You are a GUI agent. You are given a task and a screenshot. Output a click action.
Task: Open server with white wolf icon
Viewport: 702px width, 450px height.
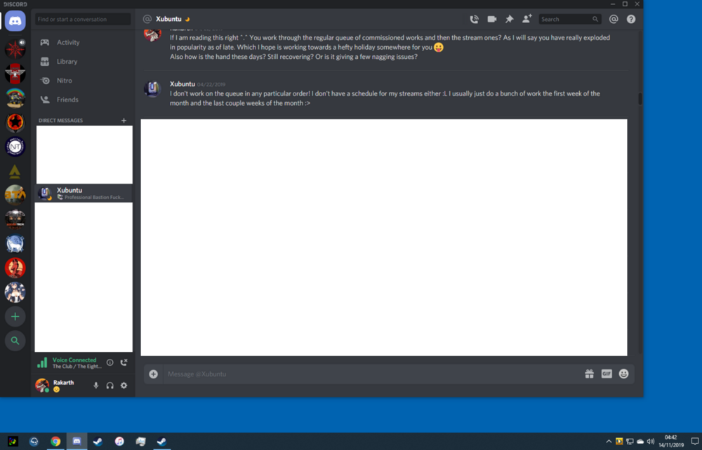(15, 244)
